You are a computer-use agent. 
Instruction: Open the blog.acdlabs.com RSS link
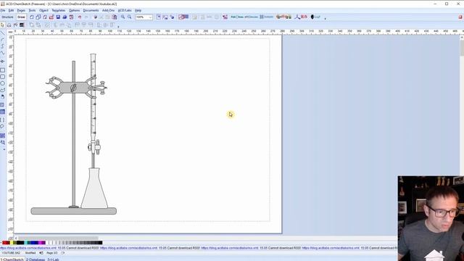coord(28,248)
